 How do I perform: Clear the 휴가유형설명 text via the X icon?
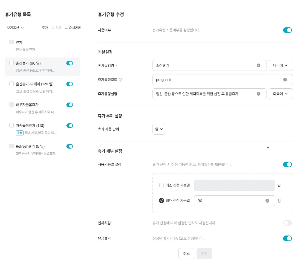pos(258,94)
